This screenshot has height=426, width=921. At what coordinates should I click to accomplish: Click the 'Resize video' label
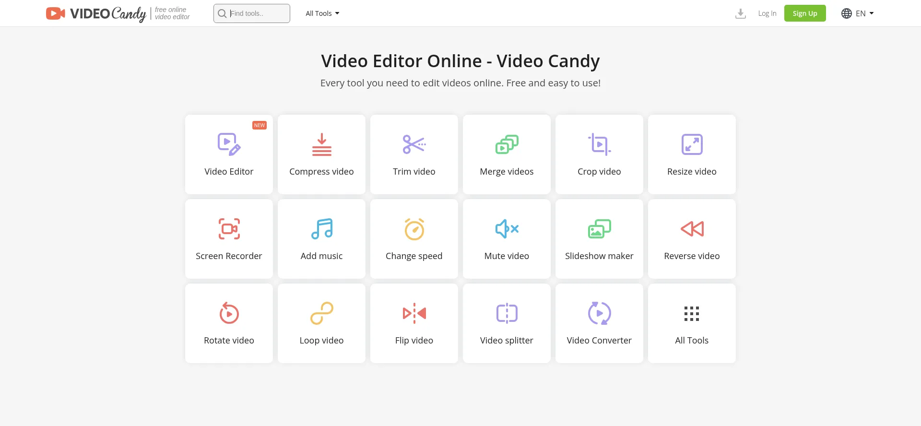(x=692, y=172)
